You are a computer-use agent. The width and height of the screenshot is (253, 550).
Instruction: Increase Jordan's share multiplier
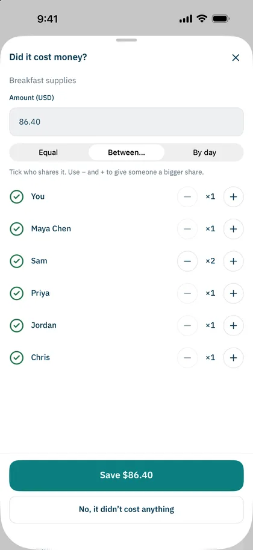click(233, 325)
